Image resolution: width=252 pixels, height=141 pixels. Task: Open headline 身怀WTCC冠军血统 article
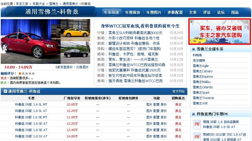[140, 26]
